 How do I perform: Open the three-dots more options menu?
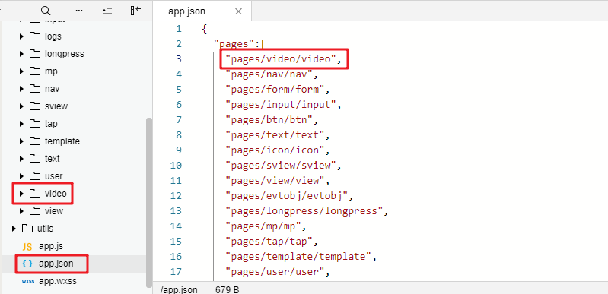pyautogui.click(x=79, y=11)
